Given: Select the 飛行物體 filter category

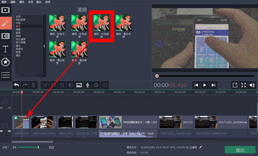Looking at the screenshot, I should [20, 42].
